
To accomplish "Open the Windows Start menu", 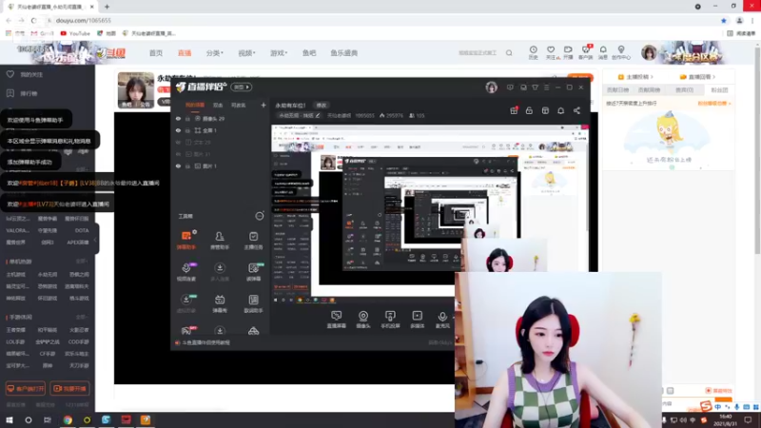I will pyautogui.click(x=10, y=419).
